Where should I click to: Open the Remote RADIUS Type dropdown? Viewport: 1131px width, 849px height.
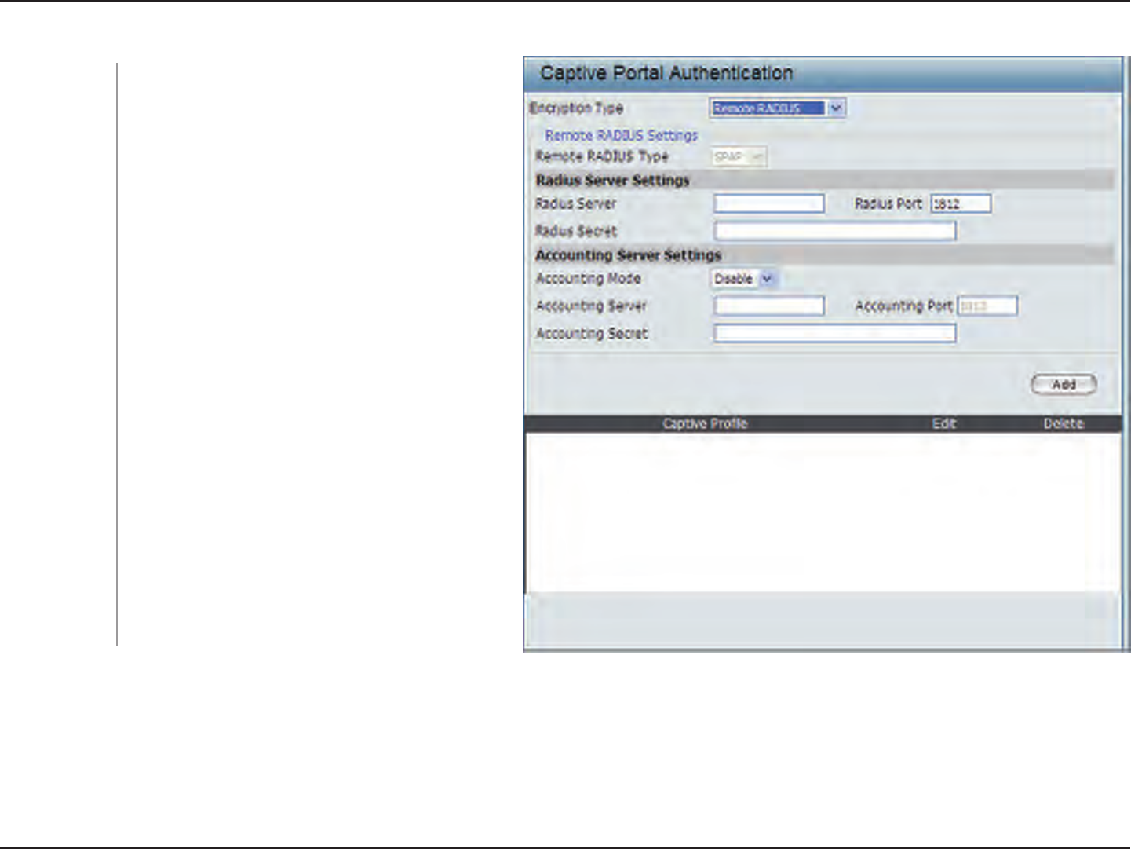tap(739, 157)
